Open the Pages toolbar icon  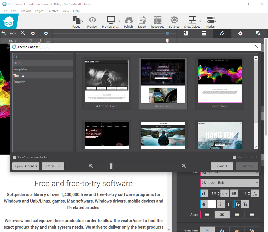(x=76, y=20)
